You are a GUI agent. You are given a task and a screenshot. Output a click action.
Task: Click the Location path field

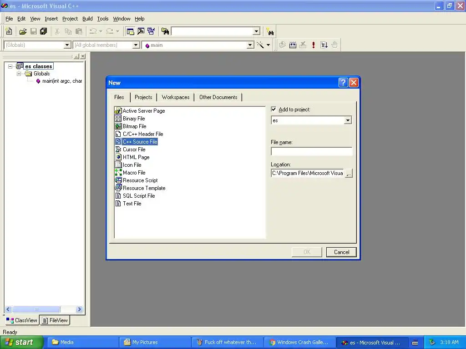tap(308, 173)
